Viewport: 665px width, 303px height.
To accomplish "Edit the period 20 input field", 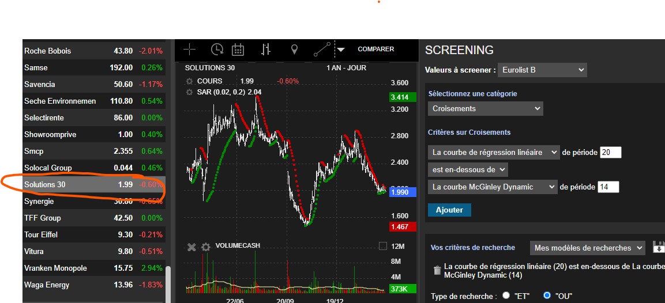I will click(x=611, y=153).
